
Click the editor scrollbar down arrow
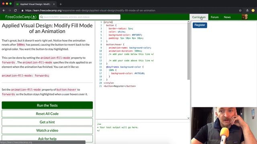point(188,118)
